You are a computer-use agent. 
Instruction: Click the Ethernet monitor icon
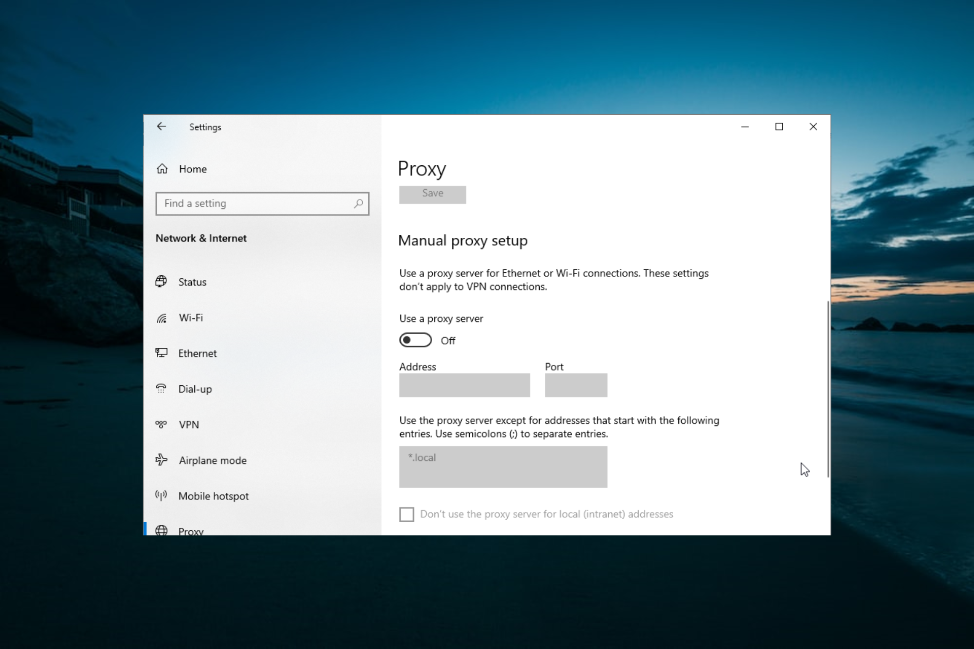(161, 353)
